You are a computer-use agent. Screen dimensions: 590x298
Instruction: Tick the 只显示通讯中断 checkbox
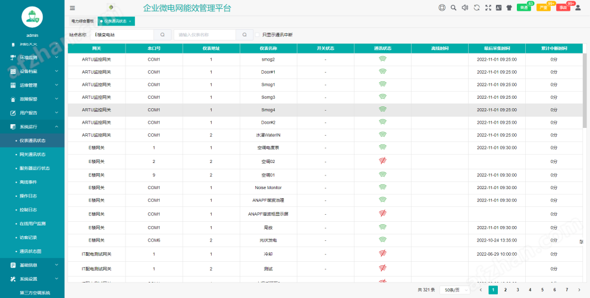coord(258,34)
